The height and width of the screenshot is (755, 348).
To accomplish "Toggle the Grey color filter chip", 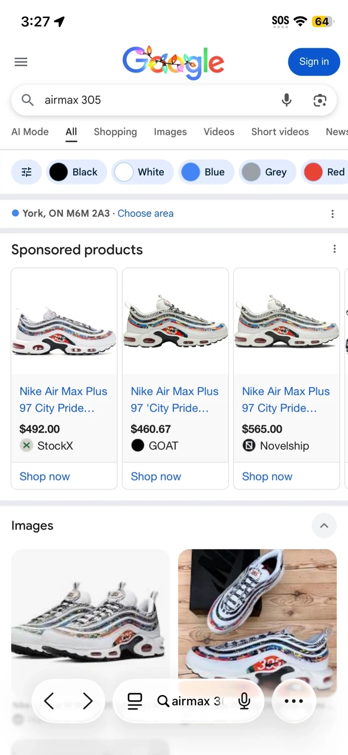I will tap(267, 172).
